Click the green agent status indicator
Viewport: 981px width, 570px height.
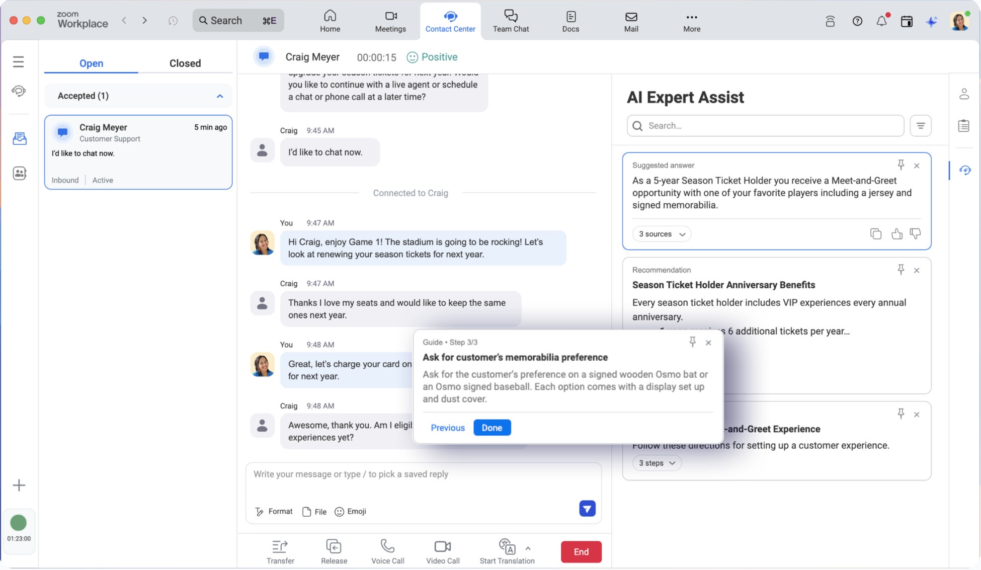coord(19,523)
